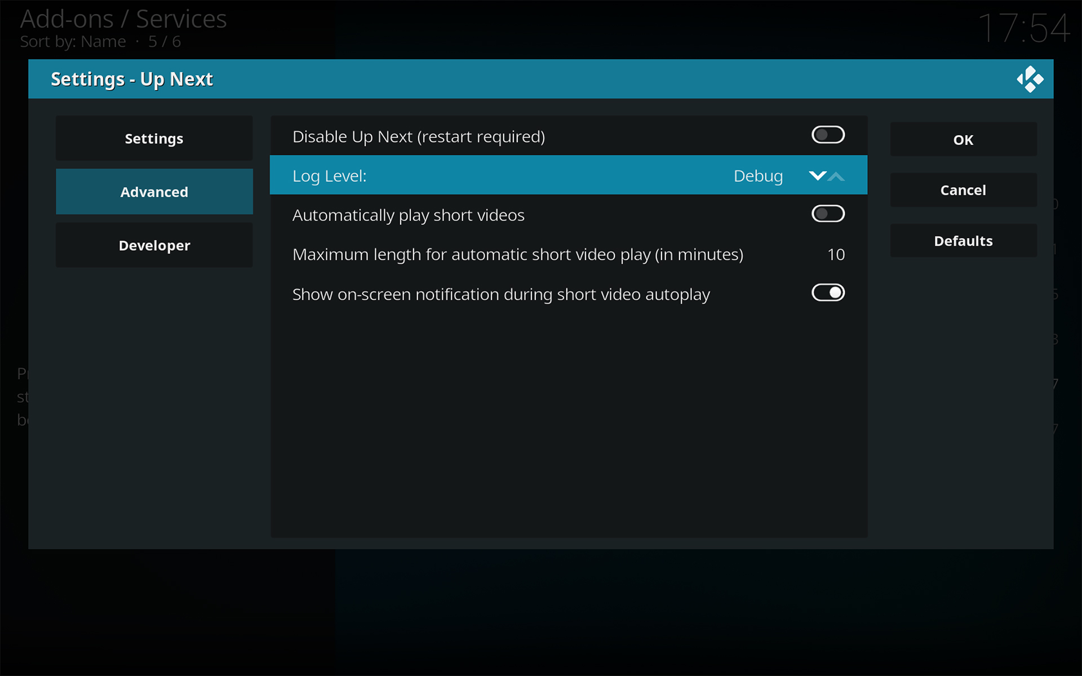Switch to the Developer category tab
The height and width of the screenshot is (676, 1082).
point(154,245)
